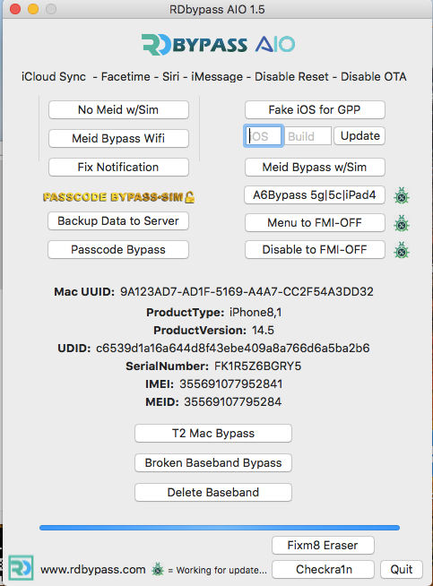Screen dimensions: 433x586
Task: Close the RDbypass AIO window
Action: tap(15, 9)
